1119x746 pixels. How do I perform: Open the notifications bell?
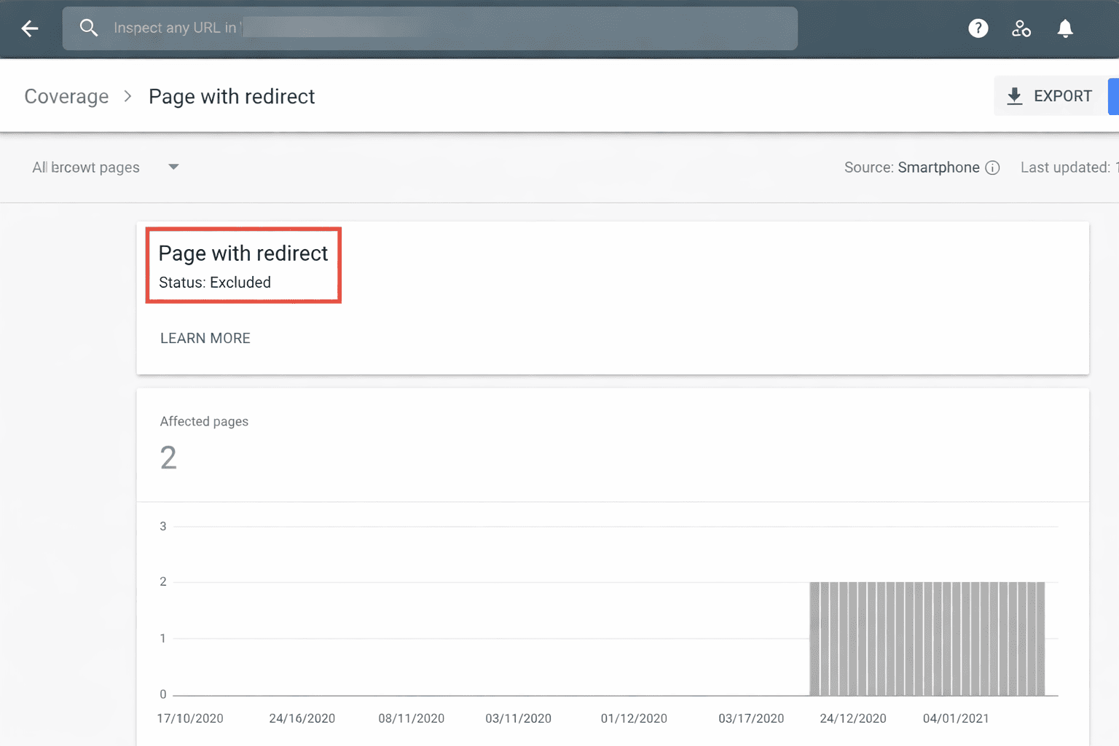point(1065,28)
